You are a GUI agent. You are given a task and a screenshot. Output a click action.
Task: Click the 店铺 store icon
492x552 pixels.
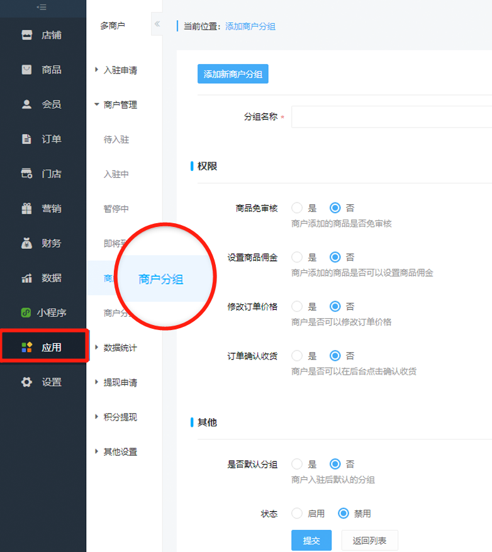click(27, 35)
